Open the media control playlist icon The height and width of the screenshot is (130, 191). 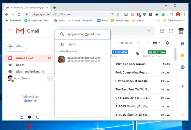click(x=172, y=14)
